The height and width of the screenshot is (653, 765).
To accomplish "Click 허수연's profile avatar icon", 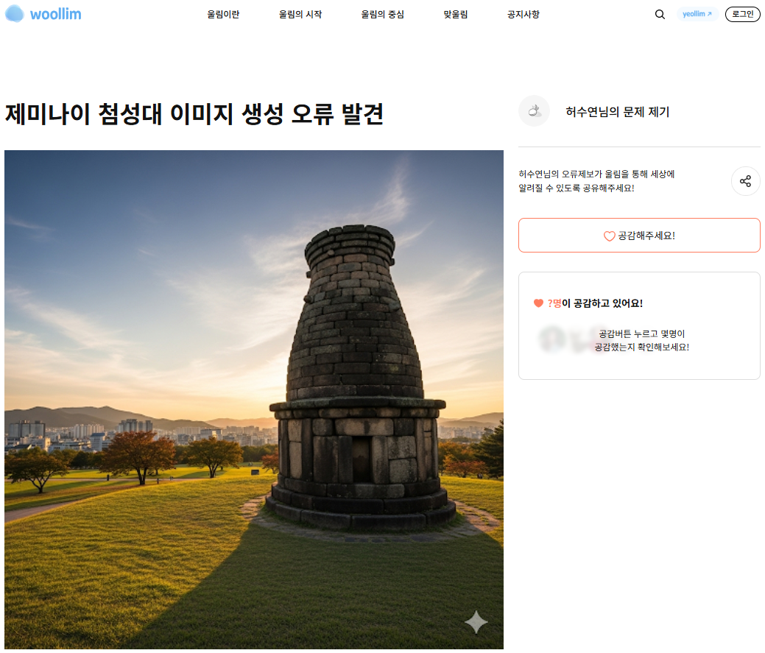I will [534, 111].
